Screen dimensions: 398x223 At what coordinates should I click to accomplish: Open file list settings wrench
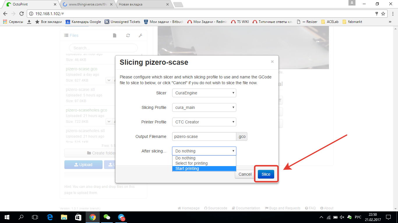pos(140,35)
